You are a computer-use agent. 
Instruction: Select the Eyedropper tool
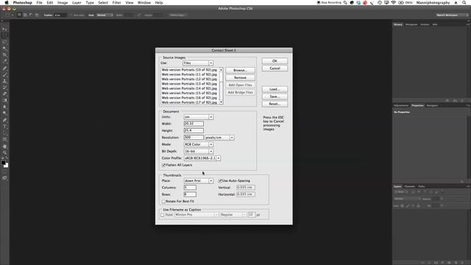[4, 61]
